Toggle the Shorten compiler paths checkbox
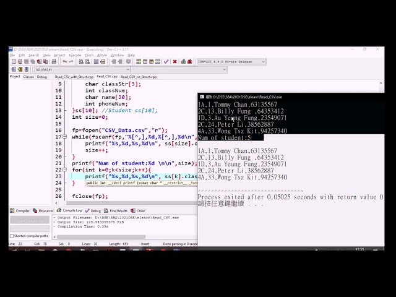The image size is (396, 297). click(x=12, y=236)
